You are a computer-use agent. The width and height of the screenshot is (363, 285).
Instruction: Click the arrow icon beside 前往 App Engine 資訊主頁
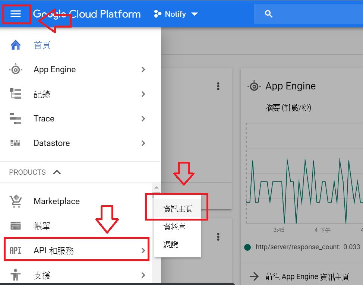click(x=254, y=276)
